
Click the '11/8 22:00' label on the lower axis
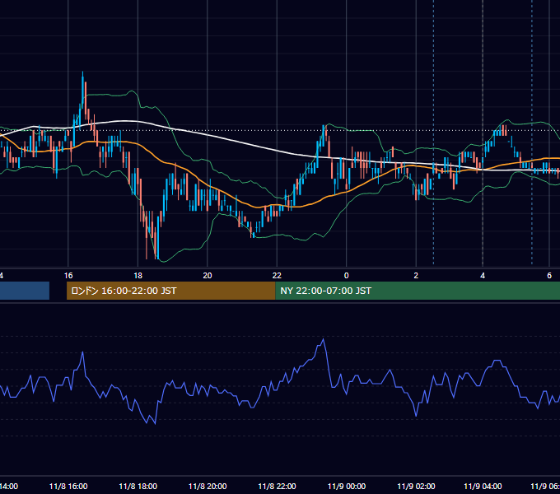click(x=277, y=486)
